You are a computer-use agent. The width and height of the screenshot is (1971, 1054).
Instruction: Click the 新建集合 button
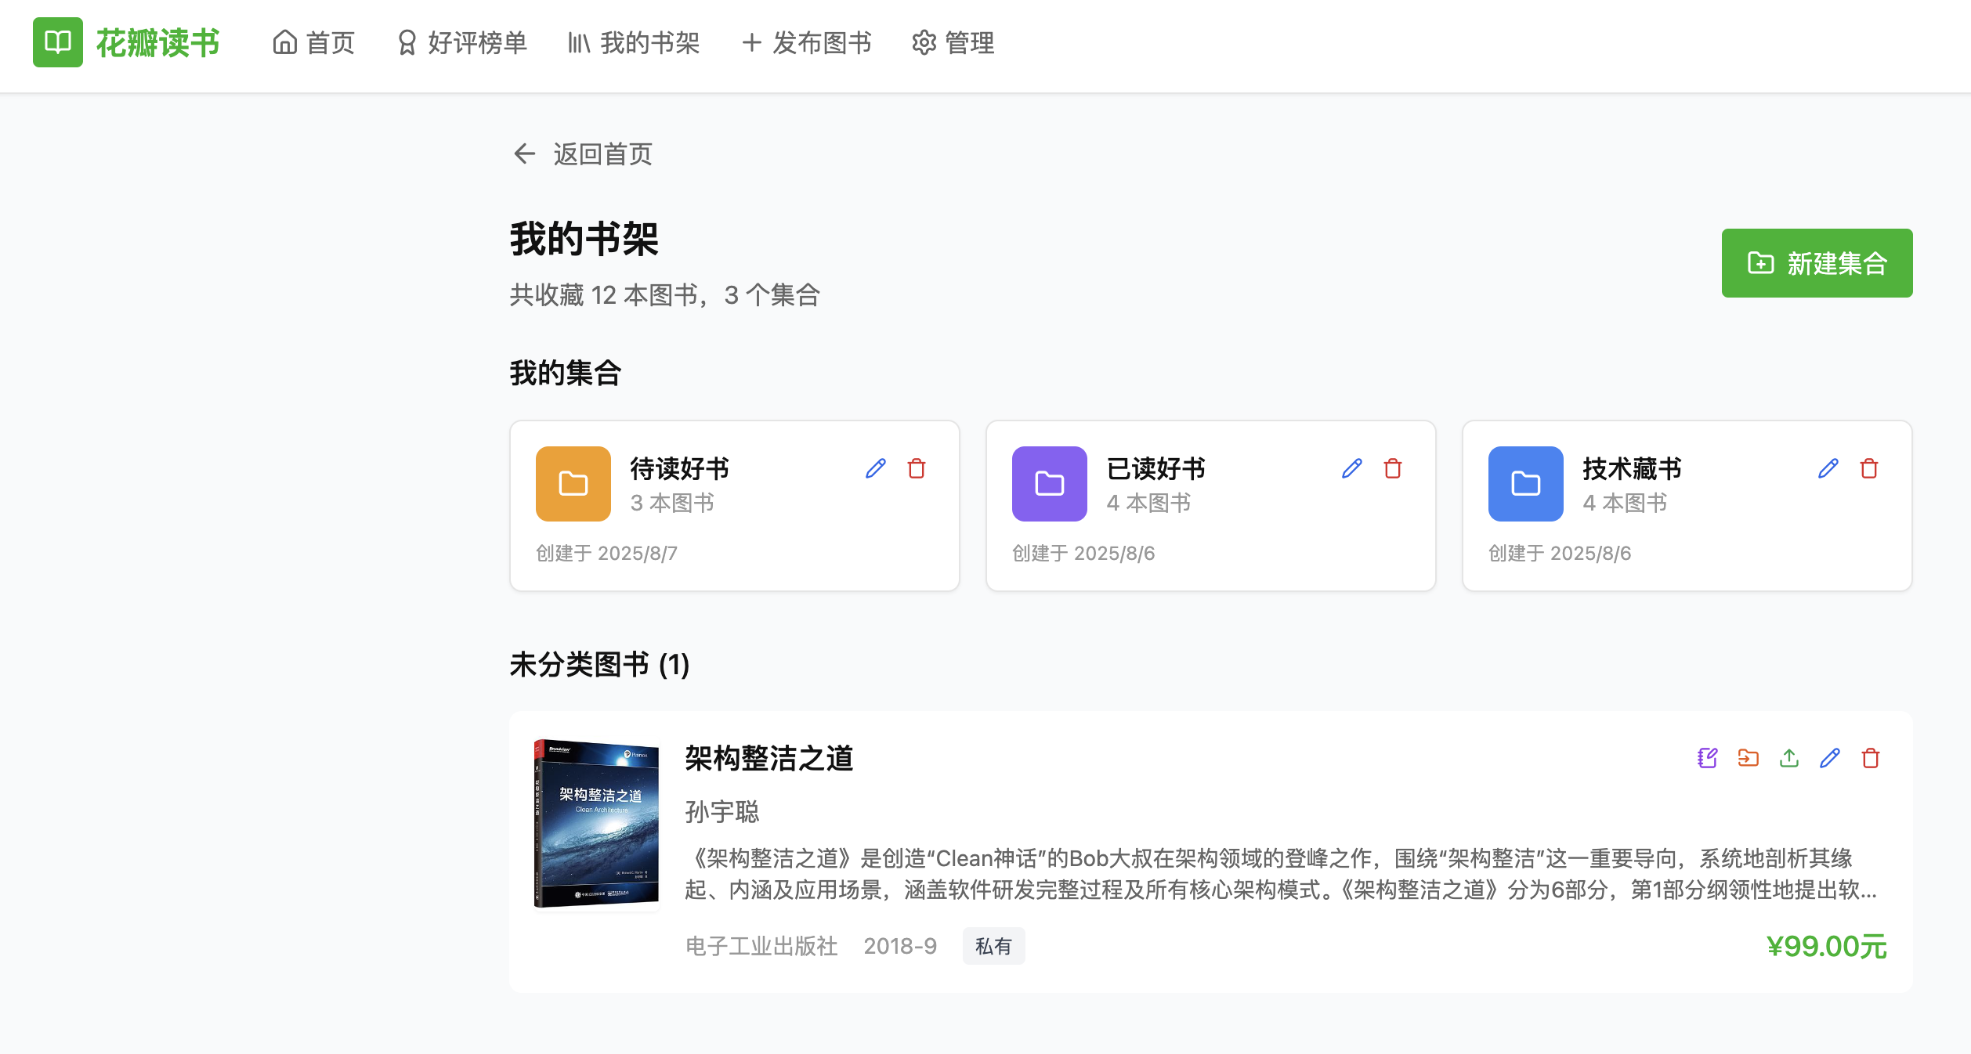(1817, 263)
